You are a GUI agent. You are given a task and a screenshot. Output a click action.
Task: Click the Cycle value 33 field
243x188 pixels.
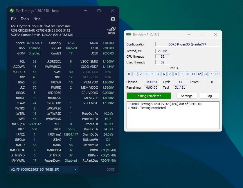coord(180,82)
